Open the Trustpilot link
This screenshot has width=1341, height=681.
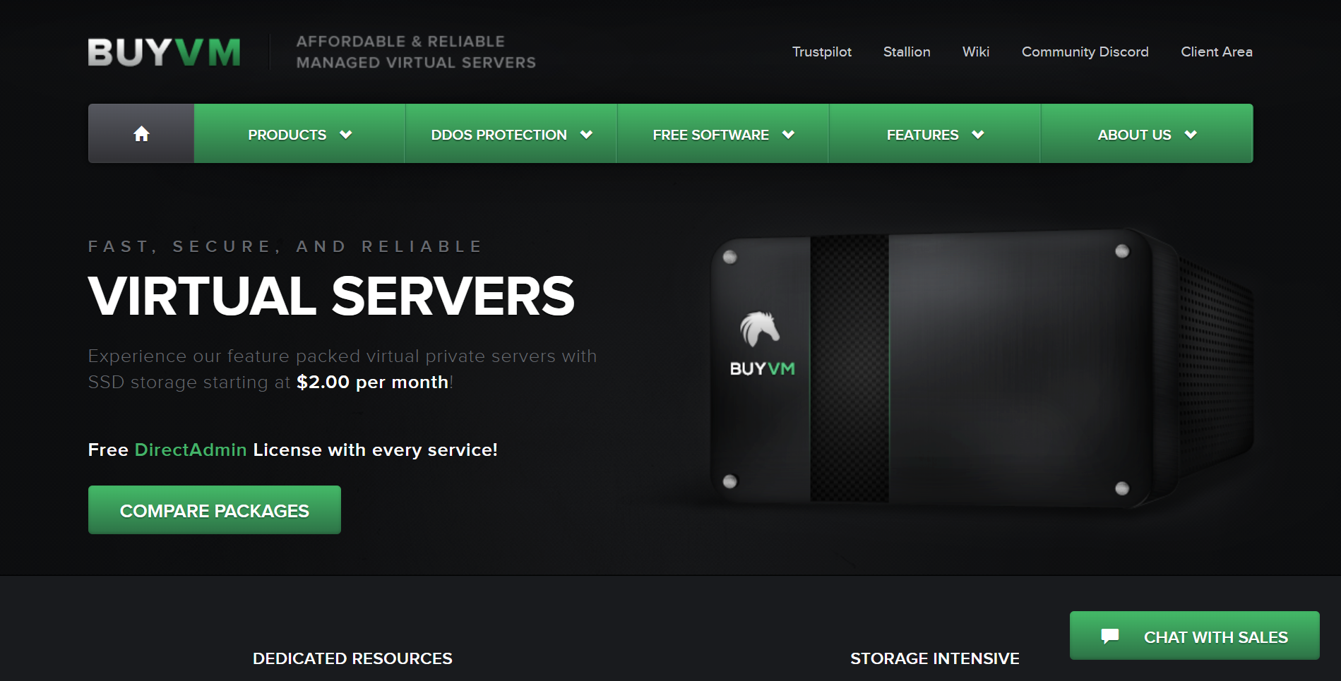point(822,52)
